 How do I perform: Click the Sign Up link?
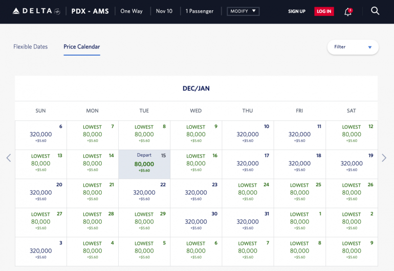click(297, 11)
